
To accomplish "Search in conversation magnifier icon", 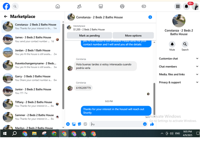I will [185, 44].
